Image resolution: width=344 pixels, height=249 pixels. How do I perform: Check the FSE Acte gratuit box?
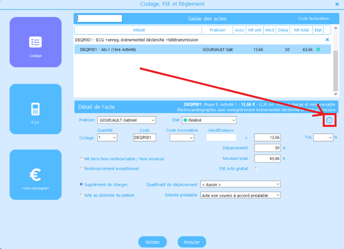(x=256, y=169)
